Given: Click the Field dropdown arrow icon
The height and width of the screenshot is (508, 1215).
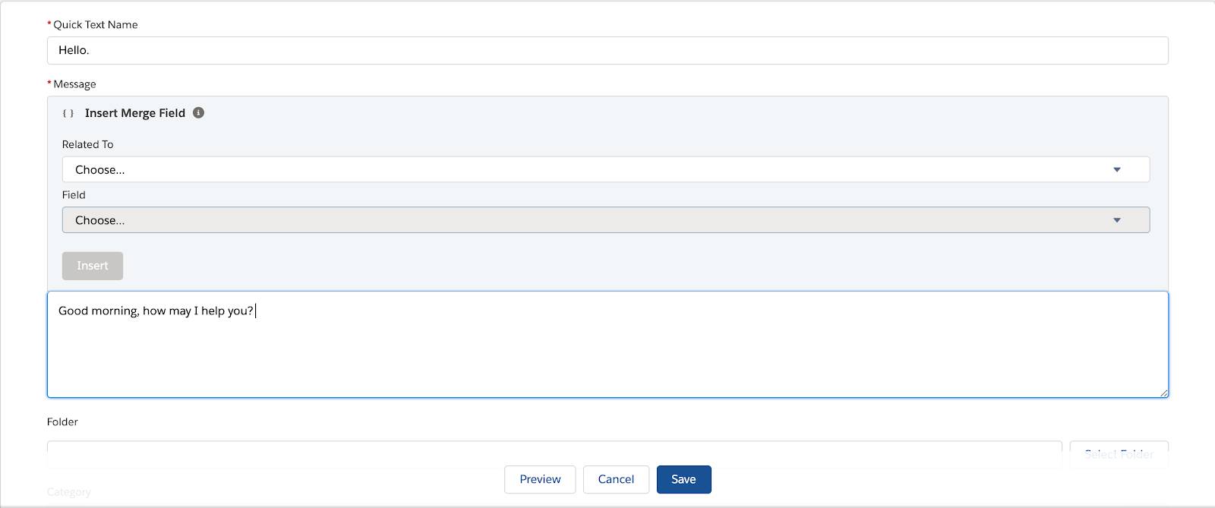Looking at the screenshot, I should (1117, 220).
